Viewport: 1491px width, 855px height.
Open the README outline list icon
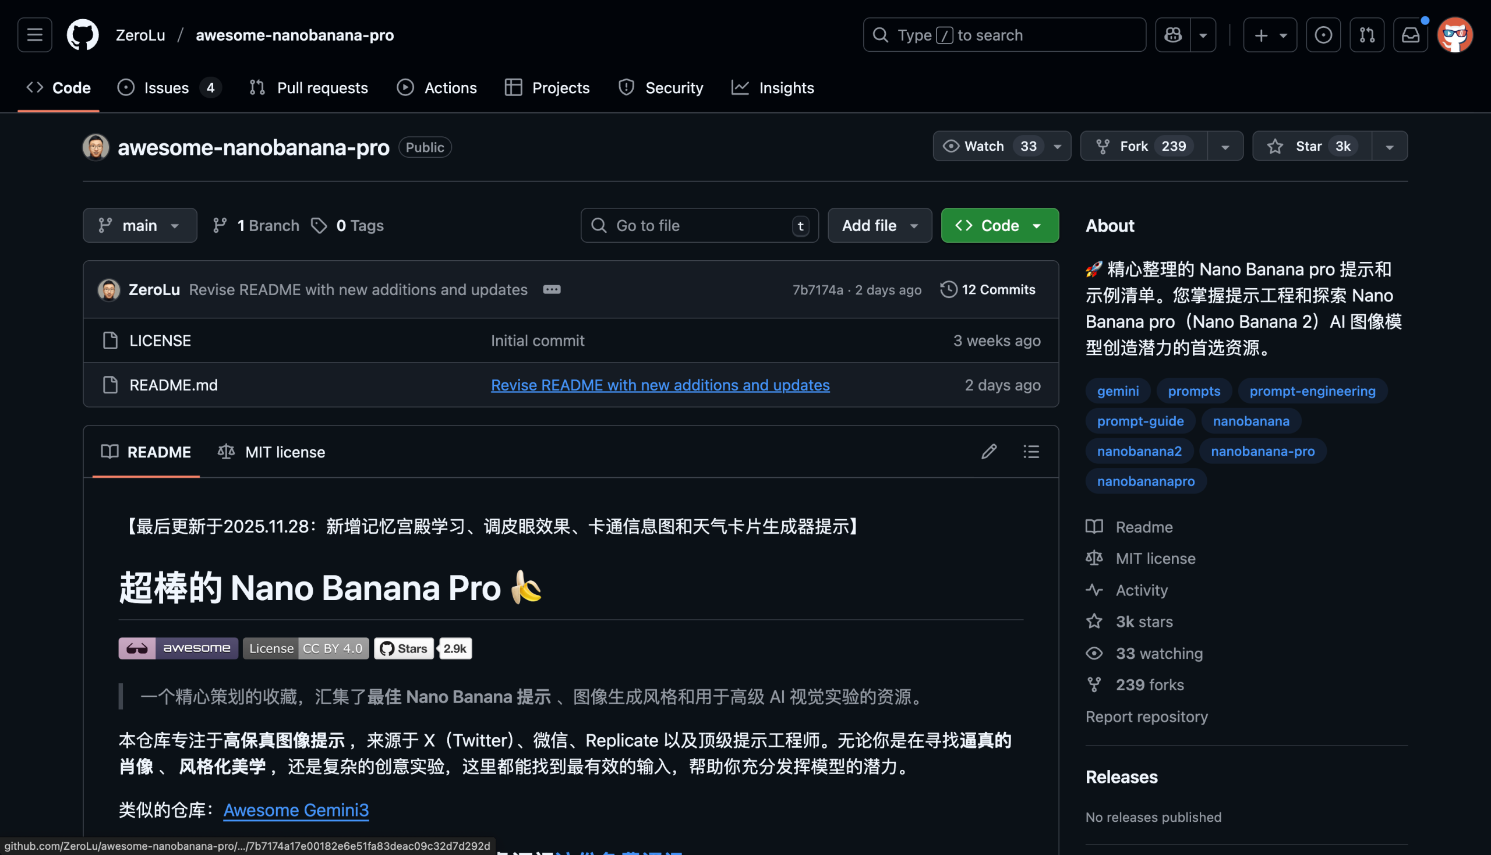point(1031,451)
